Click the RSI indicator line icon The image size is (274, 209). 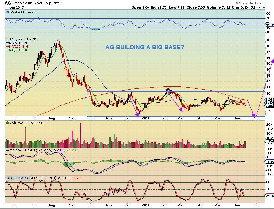(7, 12)
